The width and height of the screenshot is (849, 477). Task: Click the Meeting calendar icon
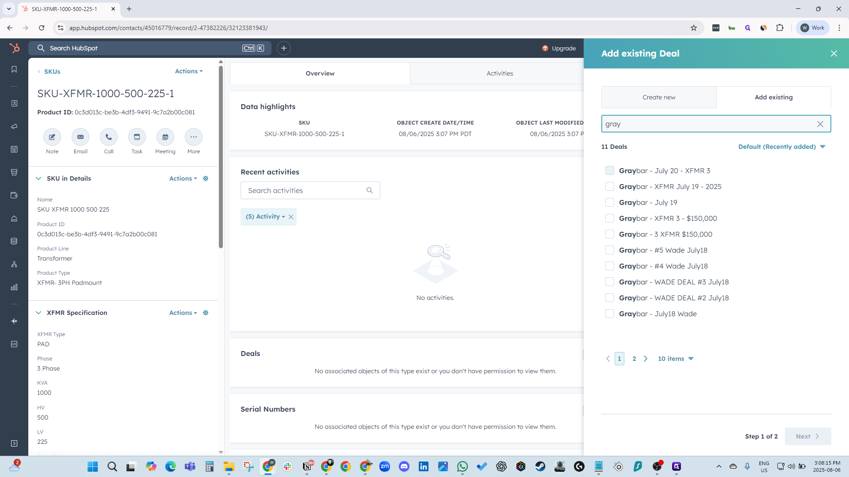click(165, 137)
